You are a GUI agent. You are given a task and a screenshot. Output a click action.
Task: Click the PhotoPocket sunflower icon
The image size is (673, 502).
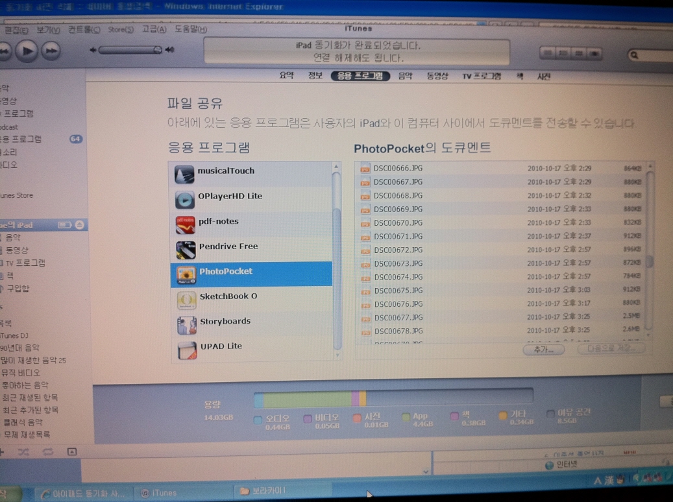(x=186, y=275)
